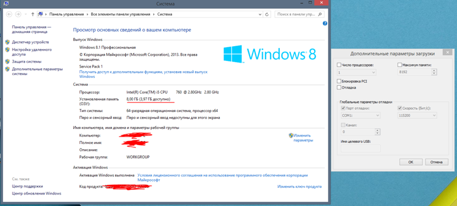Click Панель управления breadcrumb segment
This screenshot has width=457, height=206.
pos(67,14)
